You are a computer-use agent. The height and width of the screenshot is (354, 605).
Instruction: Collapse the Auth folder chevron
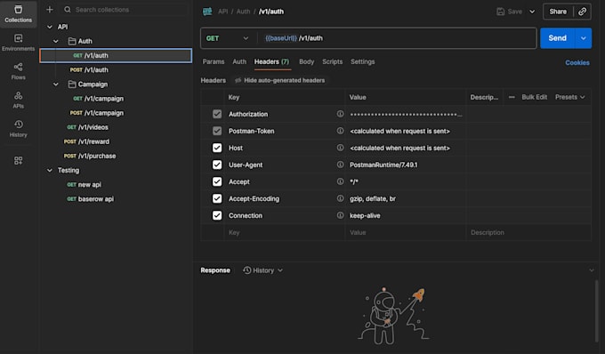(x=56, y=41)
